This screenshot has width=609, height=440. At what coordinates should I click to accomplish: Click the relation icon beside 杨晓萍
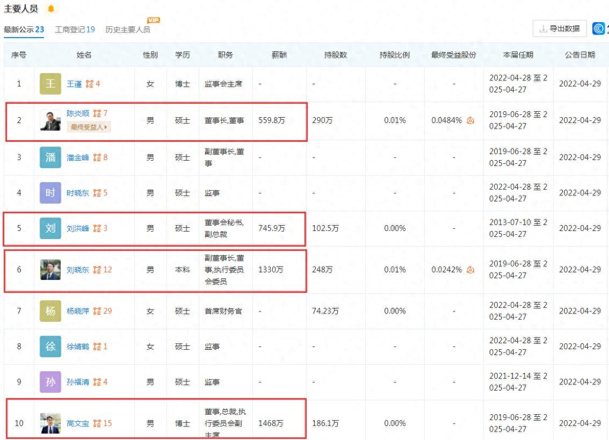pos(97,311)
